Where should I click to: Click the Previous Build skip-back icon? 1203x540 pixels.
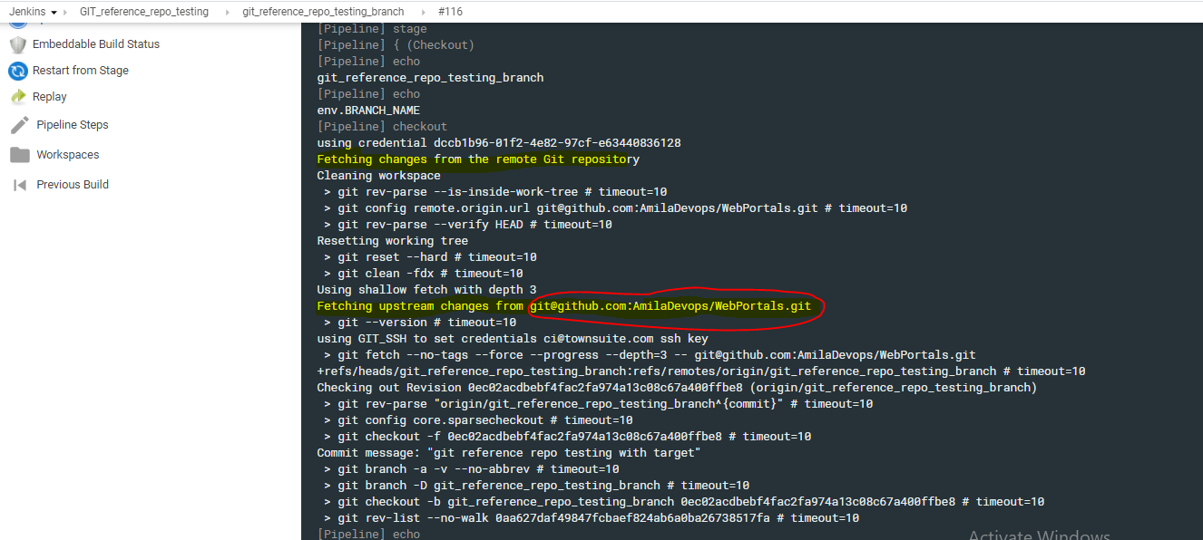pos(19,185)
